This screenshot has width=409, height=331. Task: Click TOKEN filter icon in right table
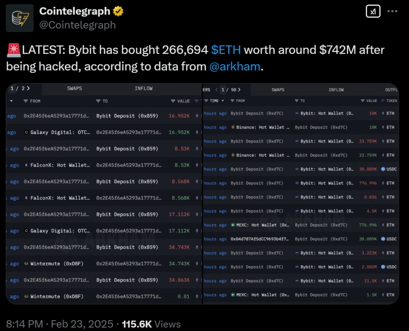tap(382, 101)
